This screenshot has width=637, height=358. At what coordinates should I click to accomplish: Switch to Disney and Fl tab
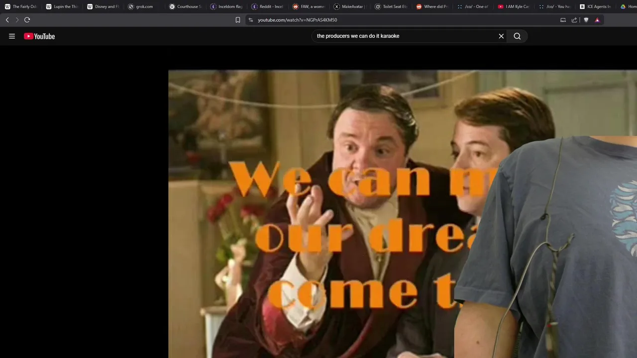coord(104,6)
